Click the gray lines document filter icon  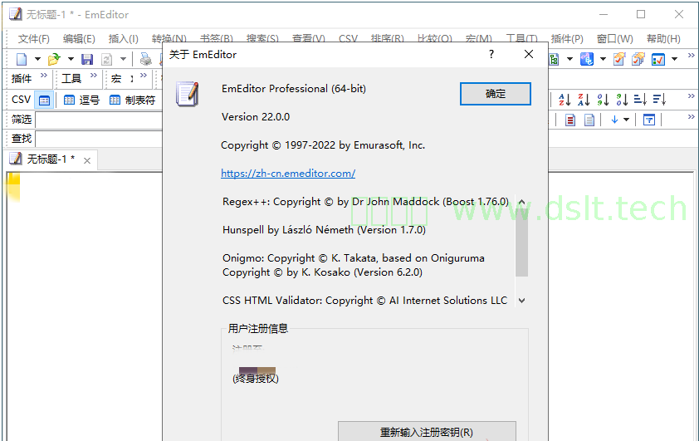point(589,120)
